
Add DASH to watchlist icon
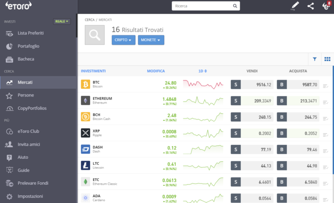[325, 151]
